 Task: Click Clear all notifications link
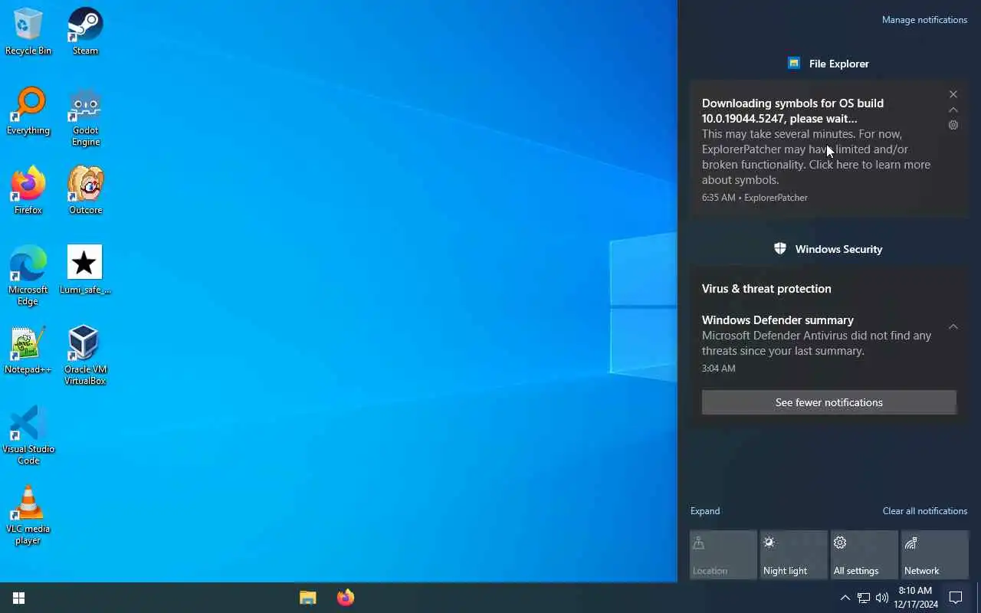(x=925, y=511)
